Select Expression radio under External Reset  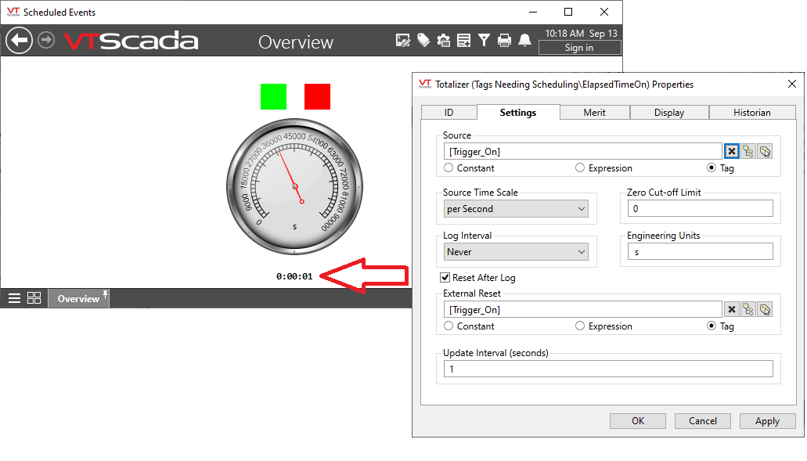[580, 326]
